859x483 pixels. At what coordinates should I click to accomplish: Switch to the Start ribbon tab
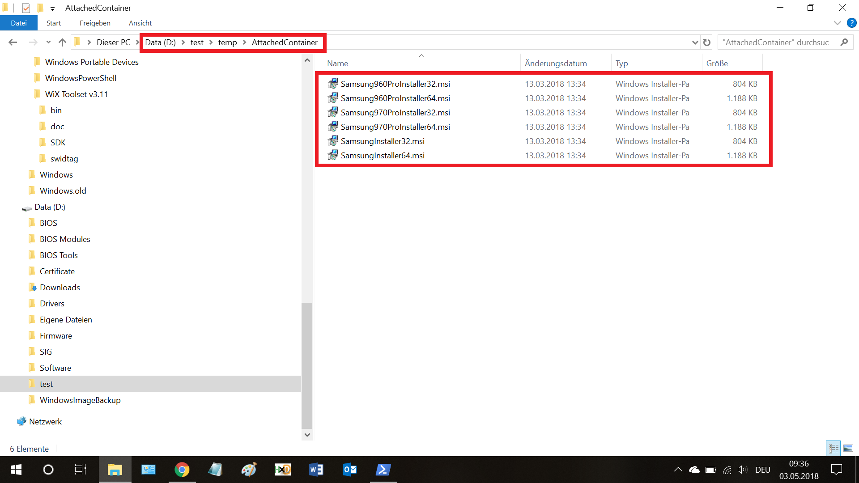pyautogui.click(x=54, y=23)
